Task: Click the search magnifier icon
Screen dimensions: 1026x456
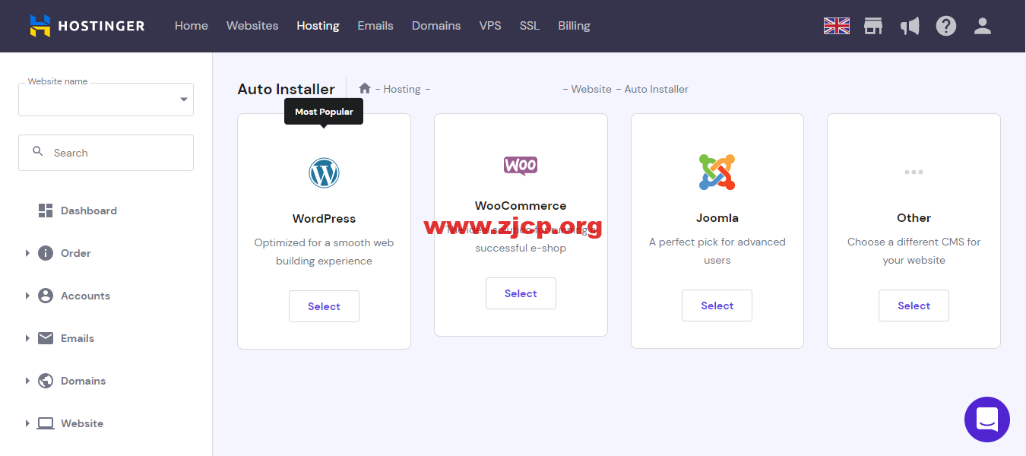Action: coord(38,152)
